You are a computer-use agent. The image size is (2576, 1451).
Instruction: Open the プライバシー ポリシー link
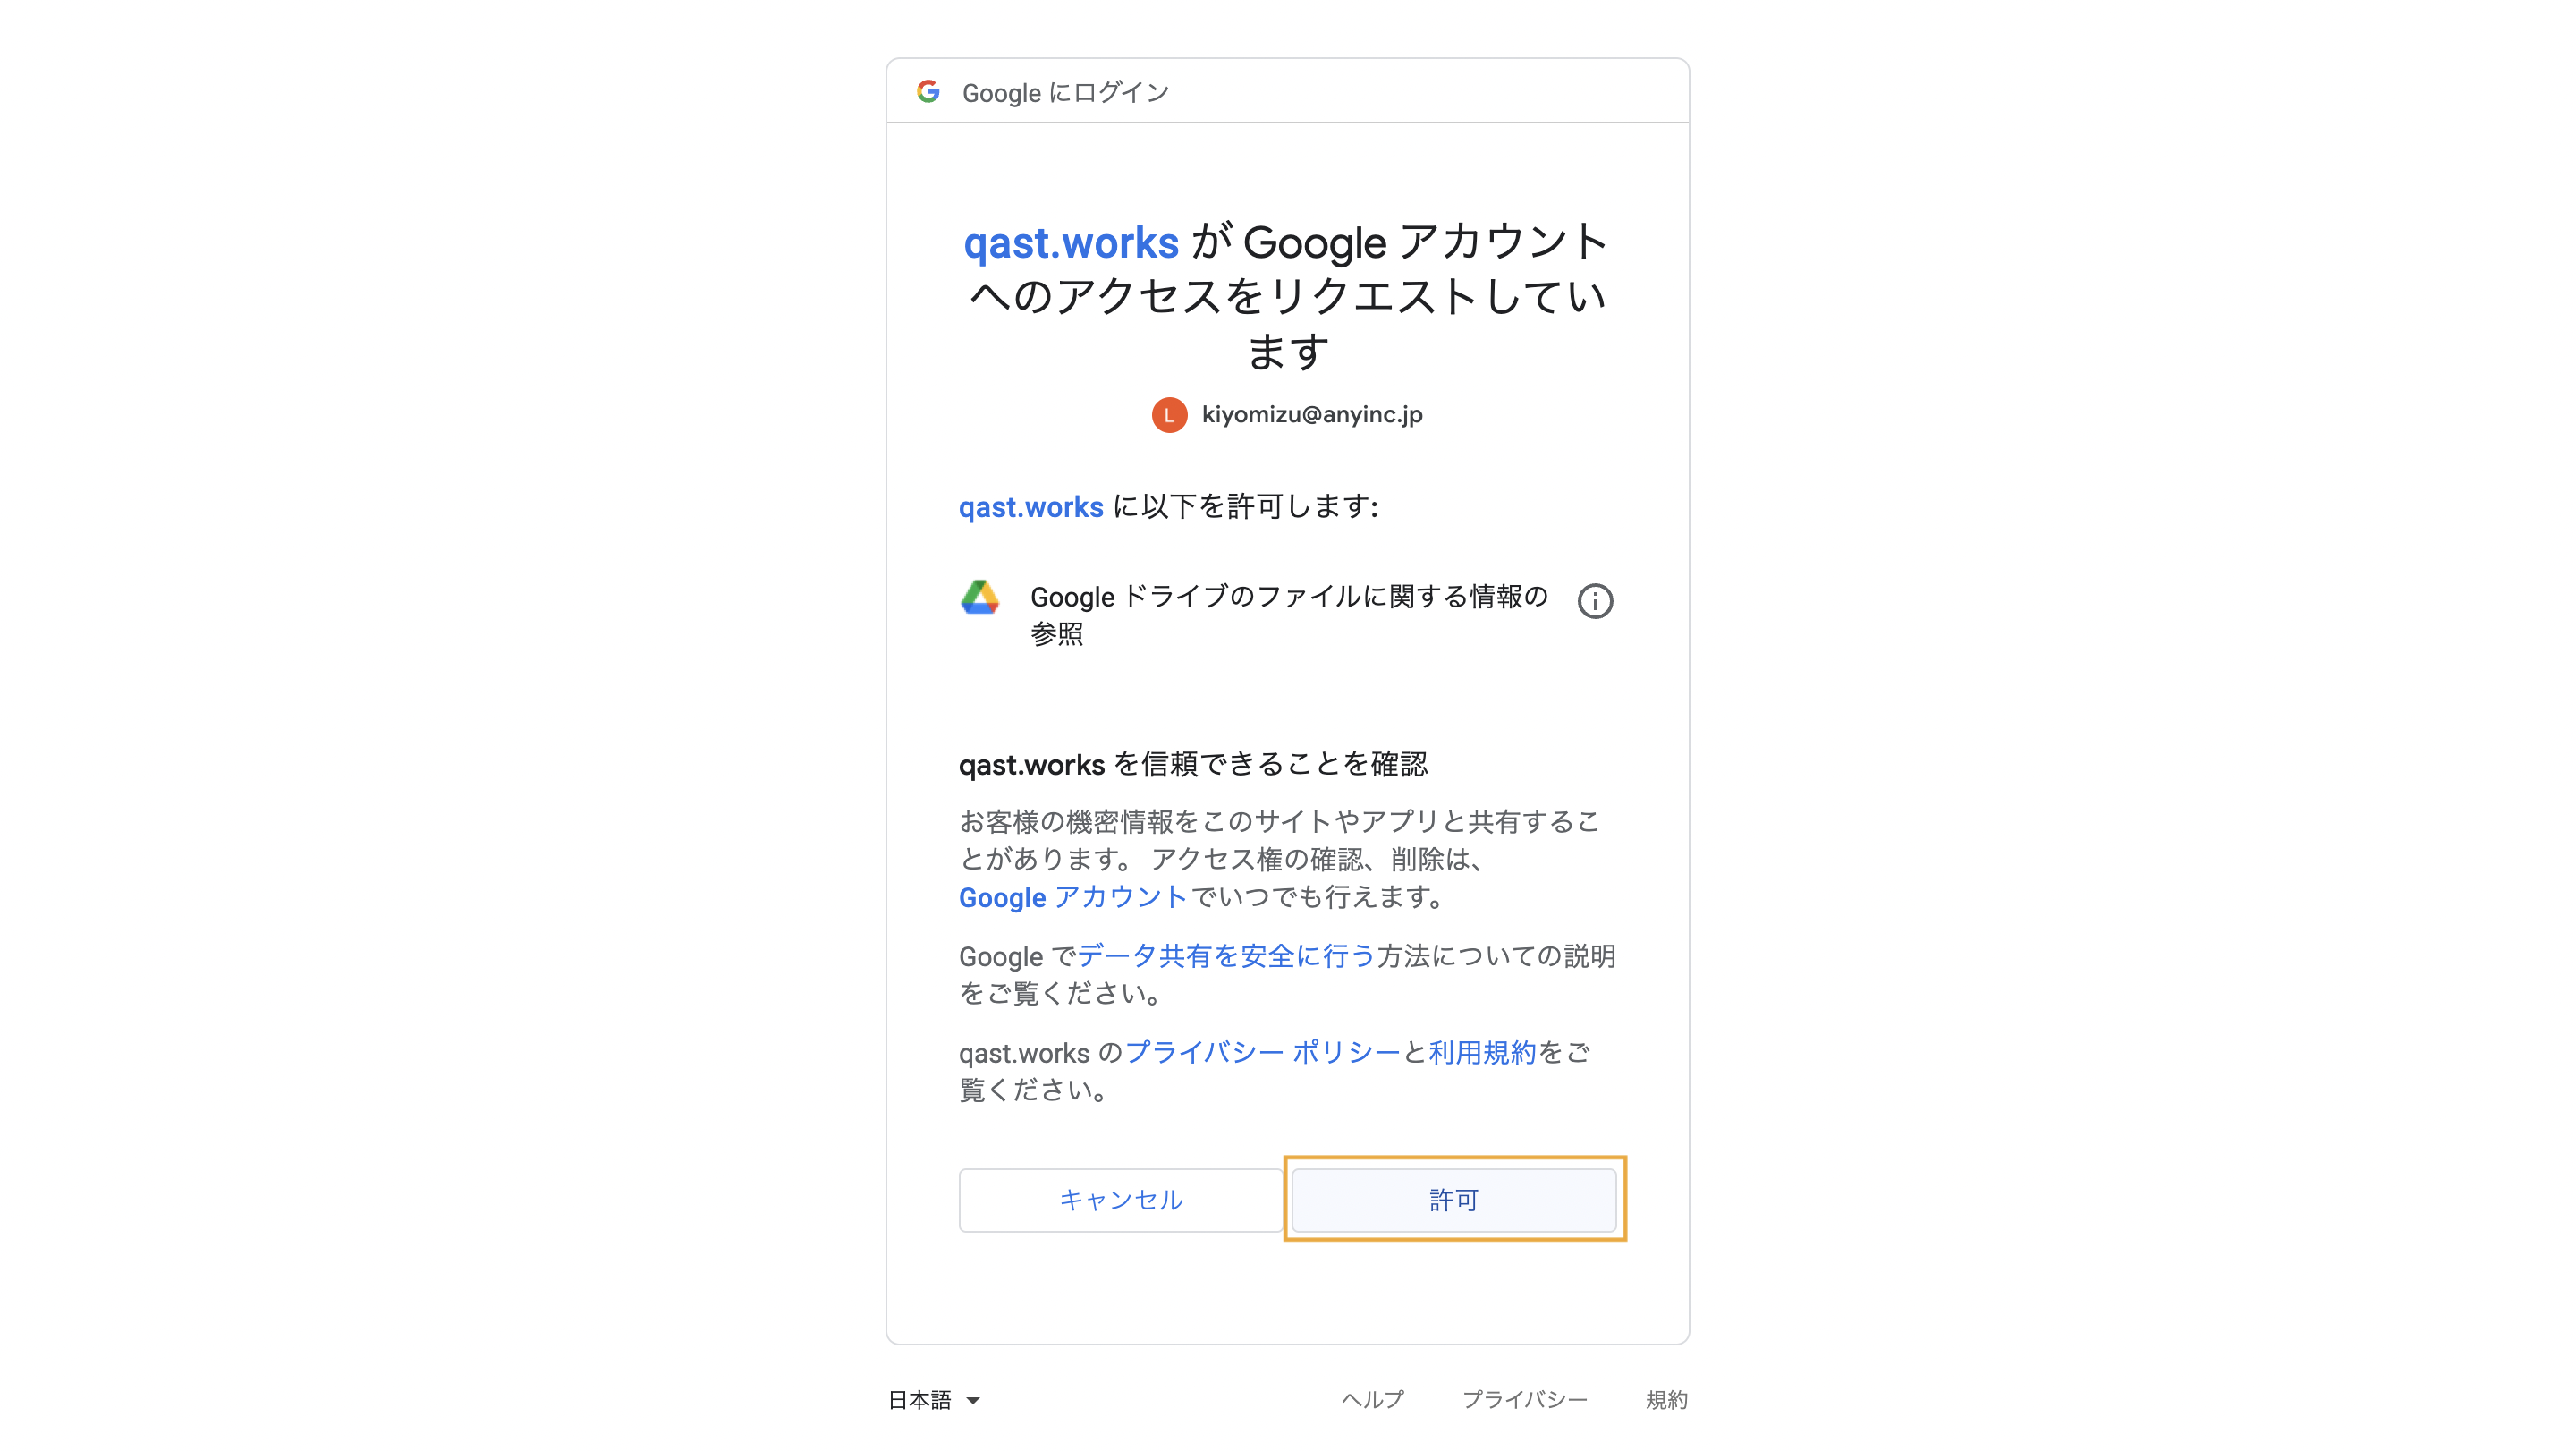pyautogui.click(x=1262, y=1052)
